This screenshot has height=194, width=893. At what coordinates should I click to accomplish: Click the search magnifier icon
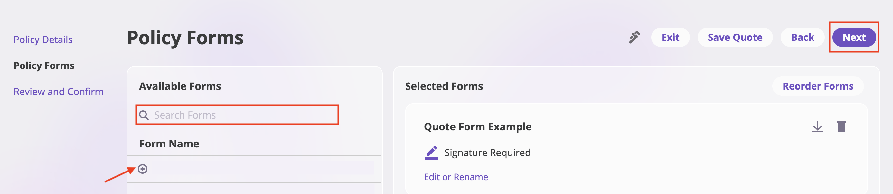tap(145, 114)
